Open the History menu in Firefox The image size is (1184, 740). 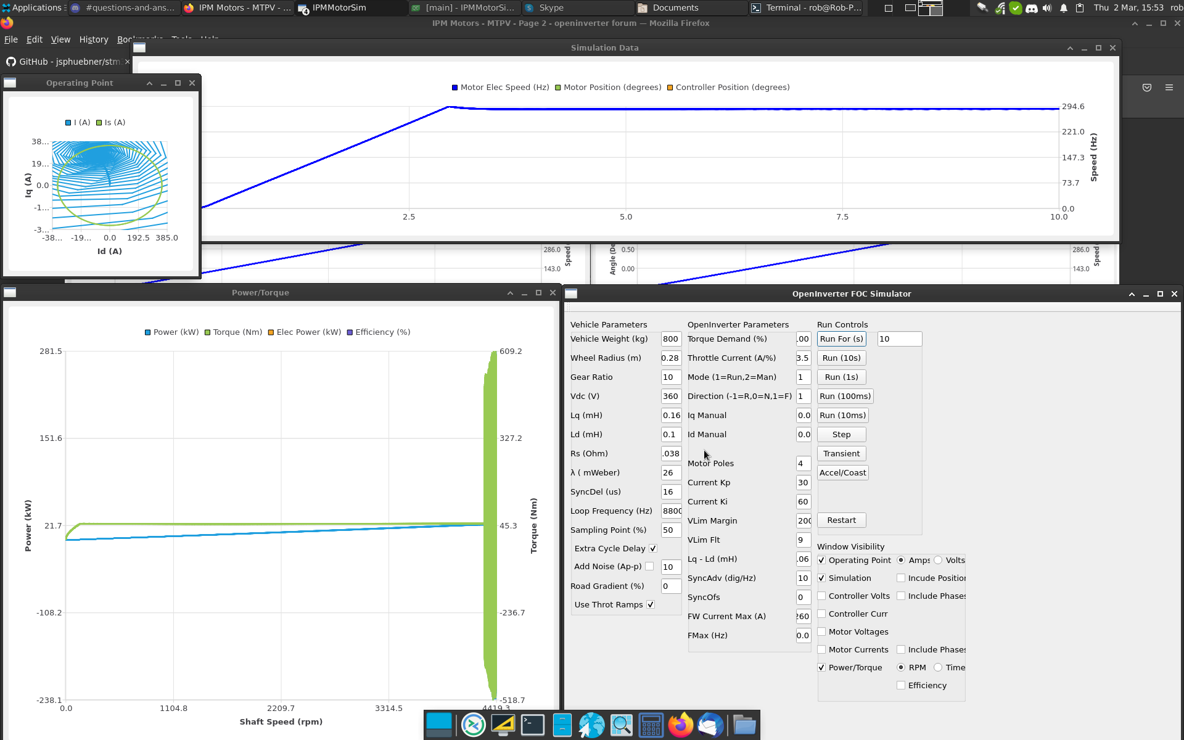[93, 39]
